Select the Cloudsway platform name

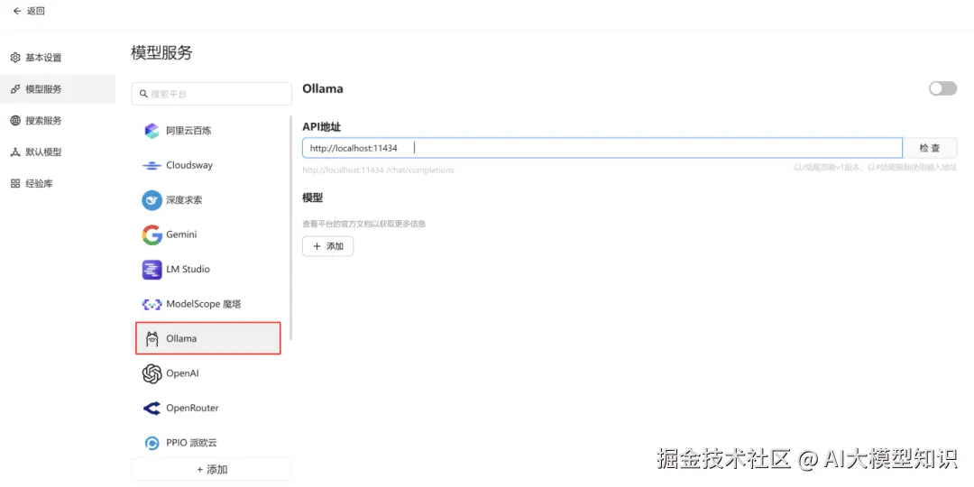(189, 165)
